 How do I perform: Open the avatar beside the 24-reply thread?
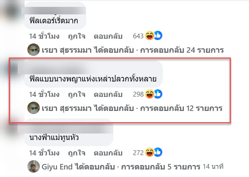coord(34,50)
